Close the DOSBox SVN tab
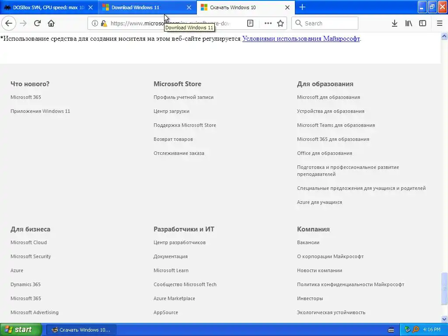This screenshot has width=448, height=336. [x=91, y=7]
